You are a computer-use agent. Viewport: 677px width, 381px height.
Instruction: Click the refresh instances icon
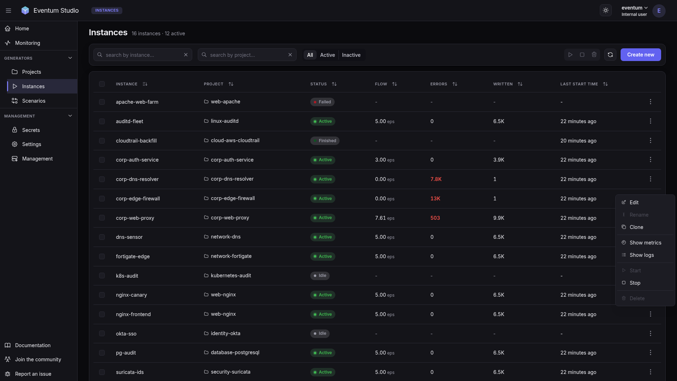pyautogui.click(x=610, y=55)
